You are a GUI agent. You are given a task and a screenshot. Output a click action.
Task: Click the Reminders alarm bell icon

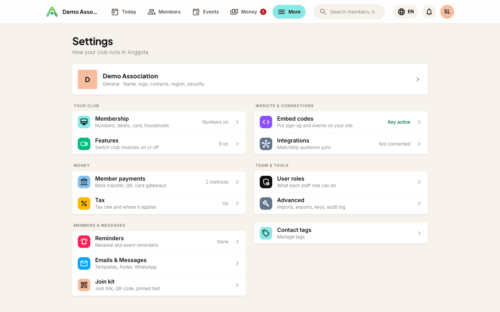coord(84,242)
